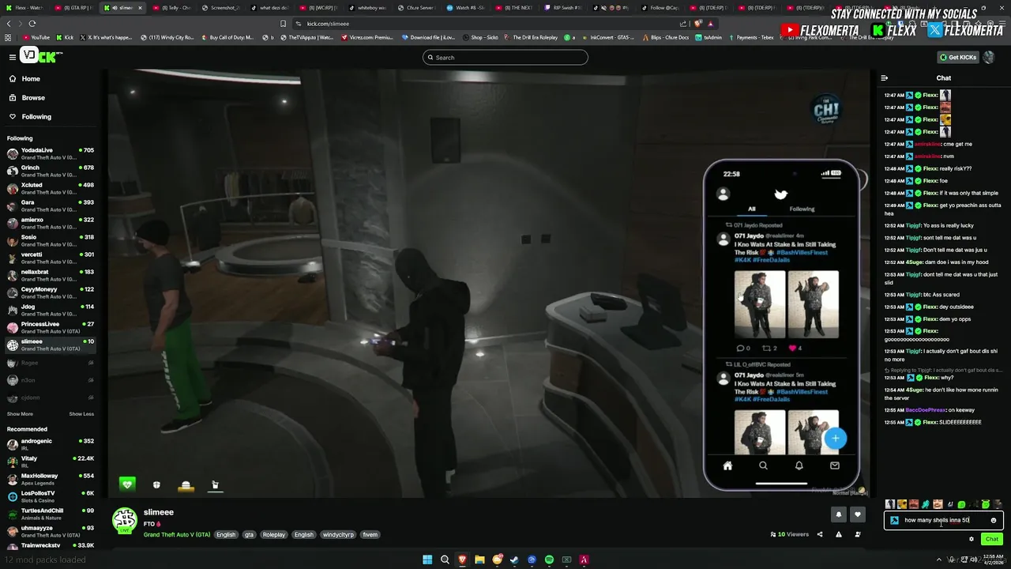Turn on notifications bell for slimeee
Viewport: 1011px width, 569px height.
[839, 514]
